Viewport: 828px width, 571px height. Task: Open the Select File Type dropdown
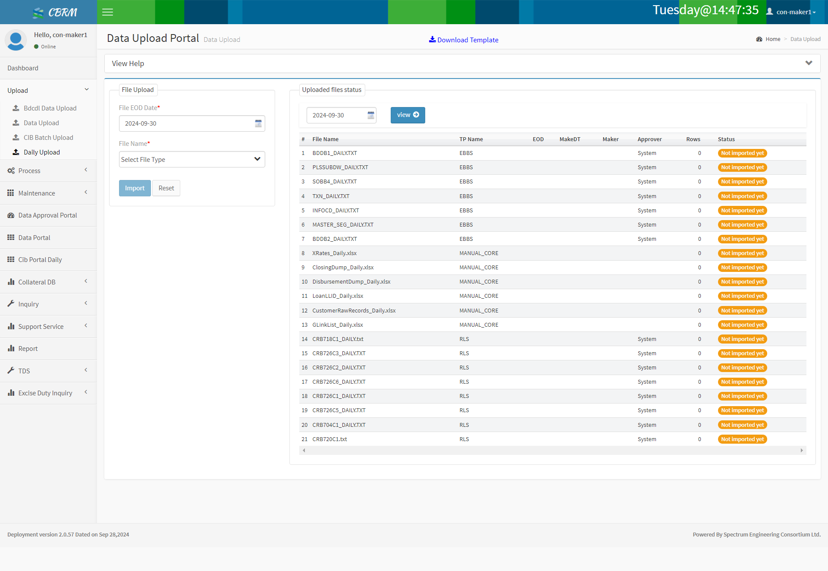(192, 159)
